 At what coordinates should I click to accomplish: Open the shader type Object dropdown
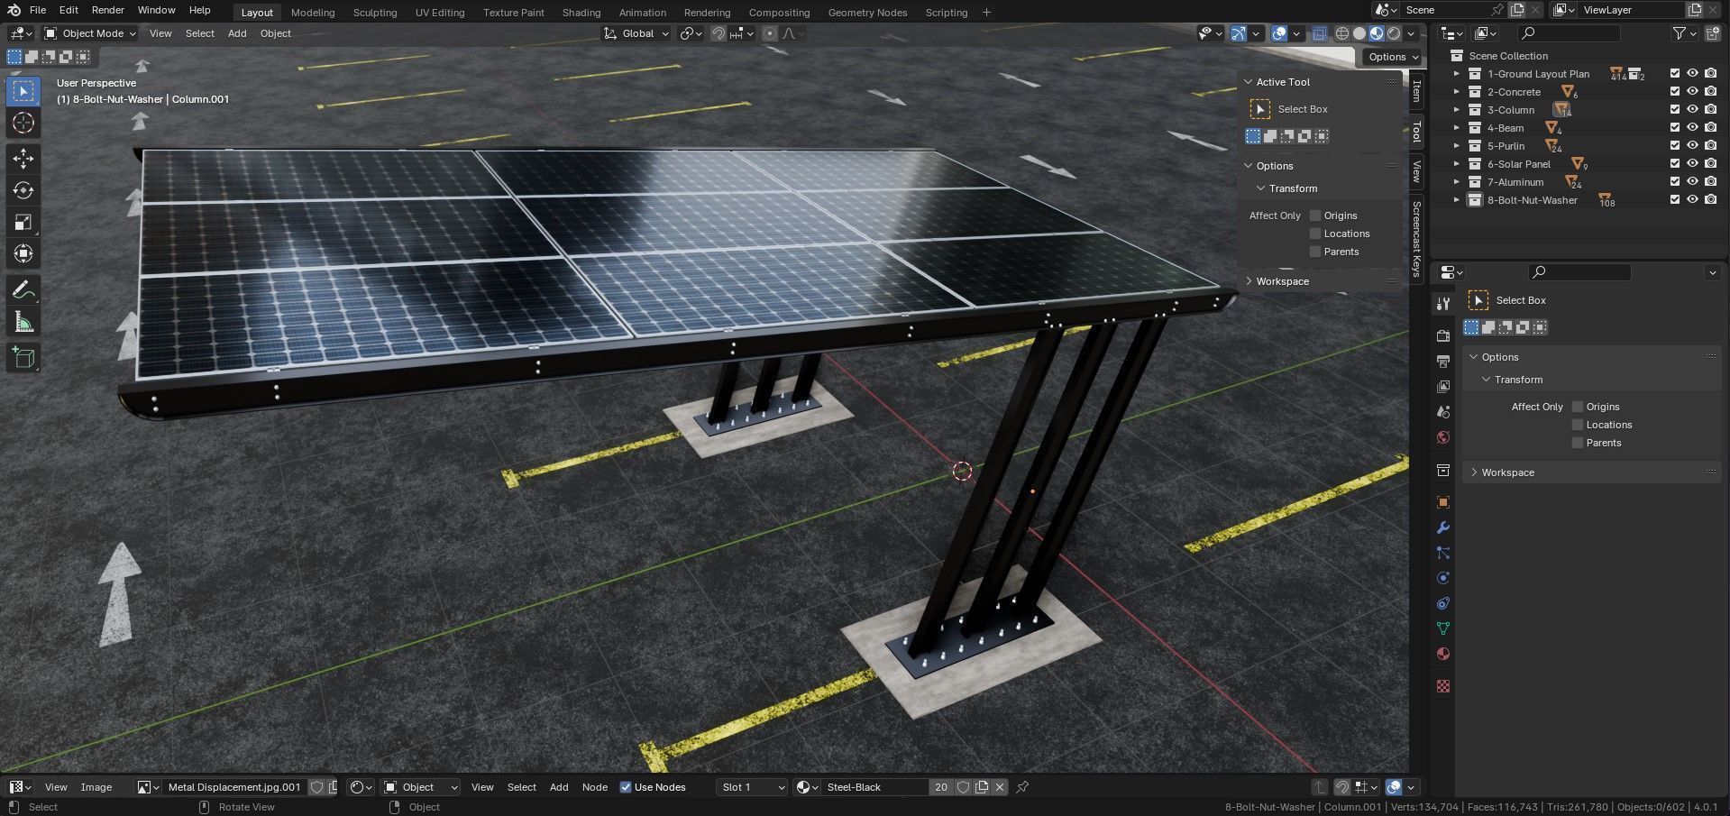tap(419, 787)
